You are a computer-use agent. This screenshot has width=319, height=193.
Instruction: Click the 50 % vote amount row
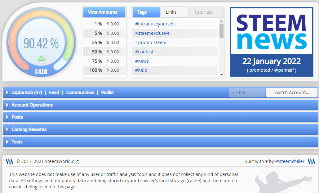click(x=104, y=52)
